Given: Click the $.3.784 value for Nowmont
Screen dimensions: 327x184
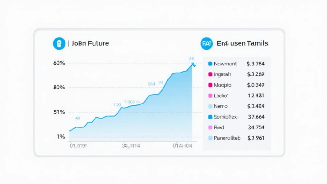Looking at the screenshot, I should click(x=255, y=64).
